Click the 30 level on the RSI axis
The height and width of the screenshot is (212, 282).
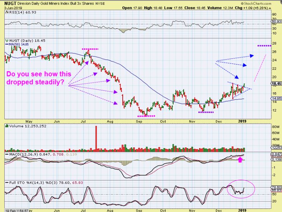274,29
